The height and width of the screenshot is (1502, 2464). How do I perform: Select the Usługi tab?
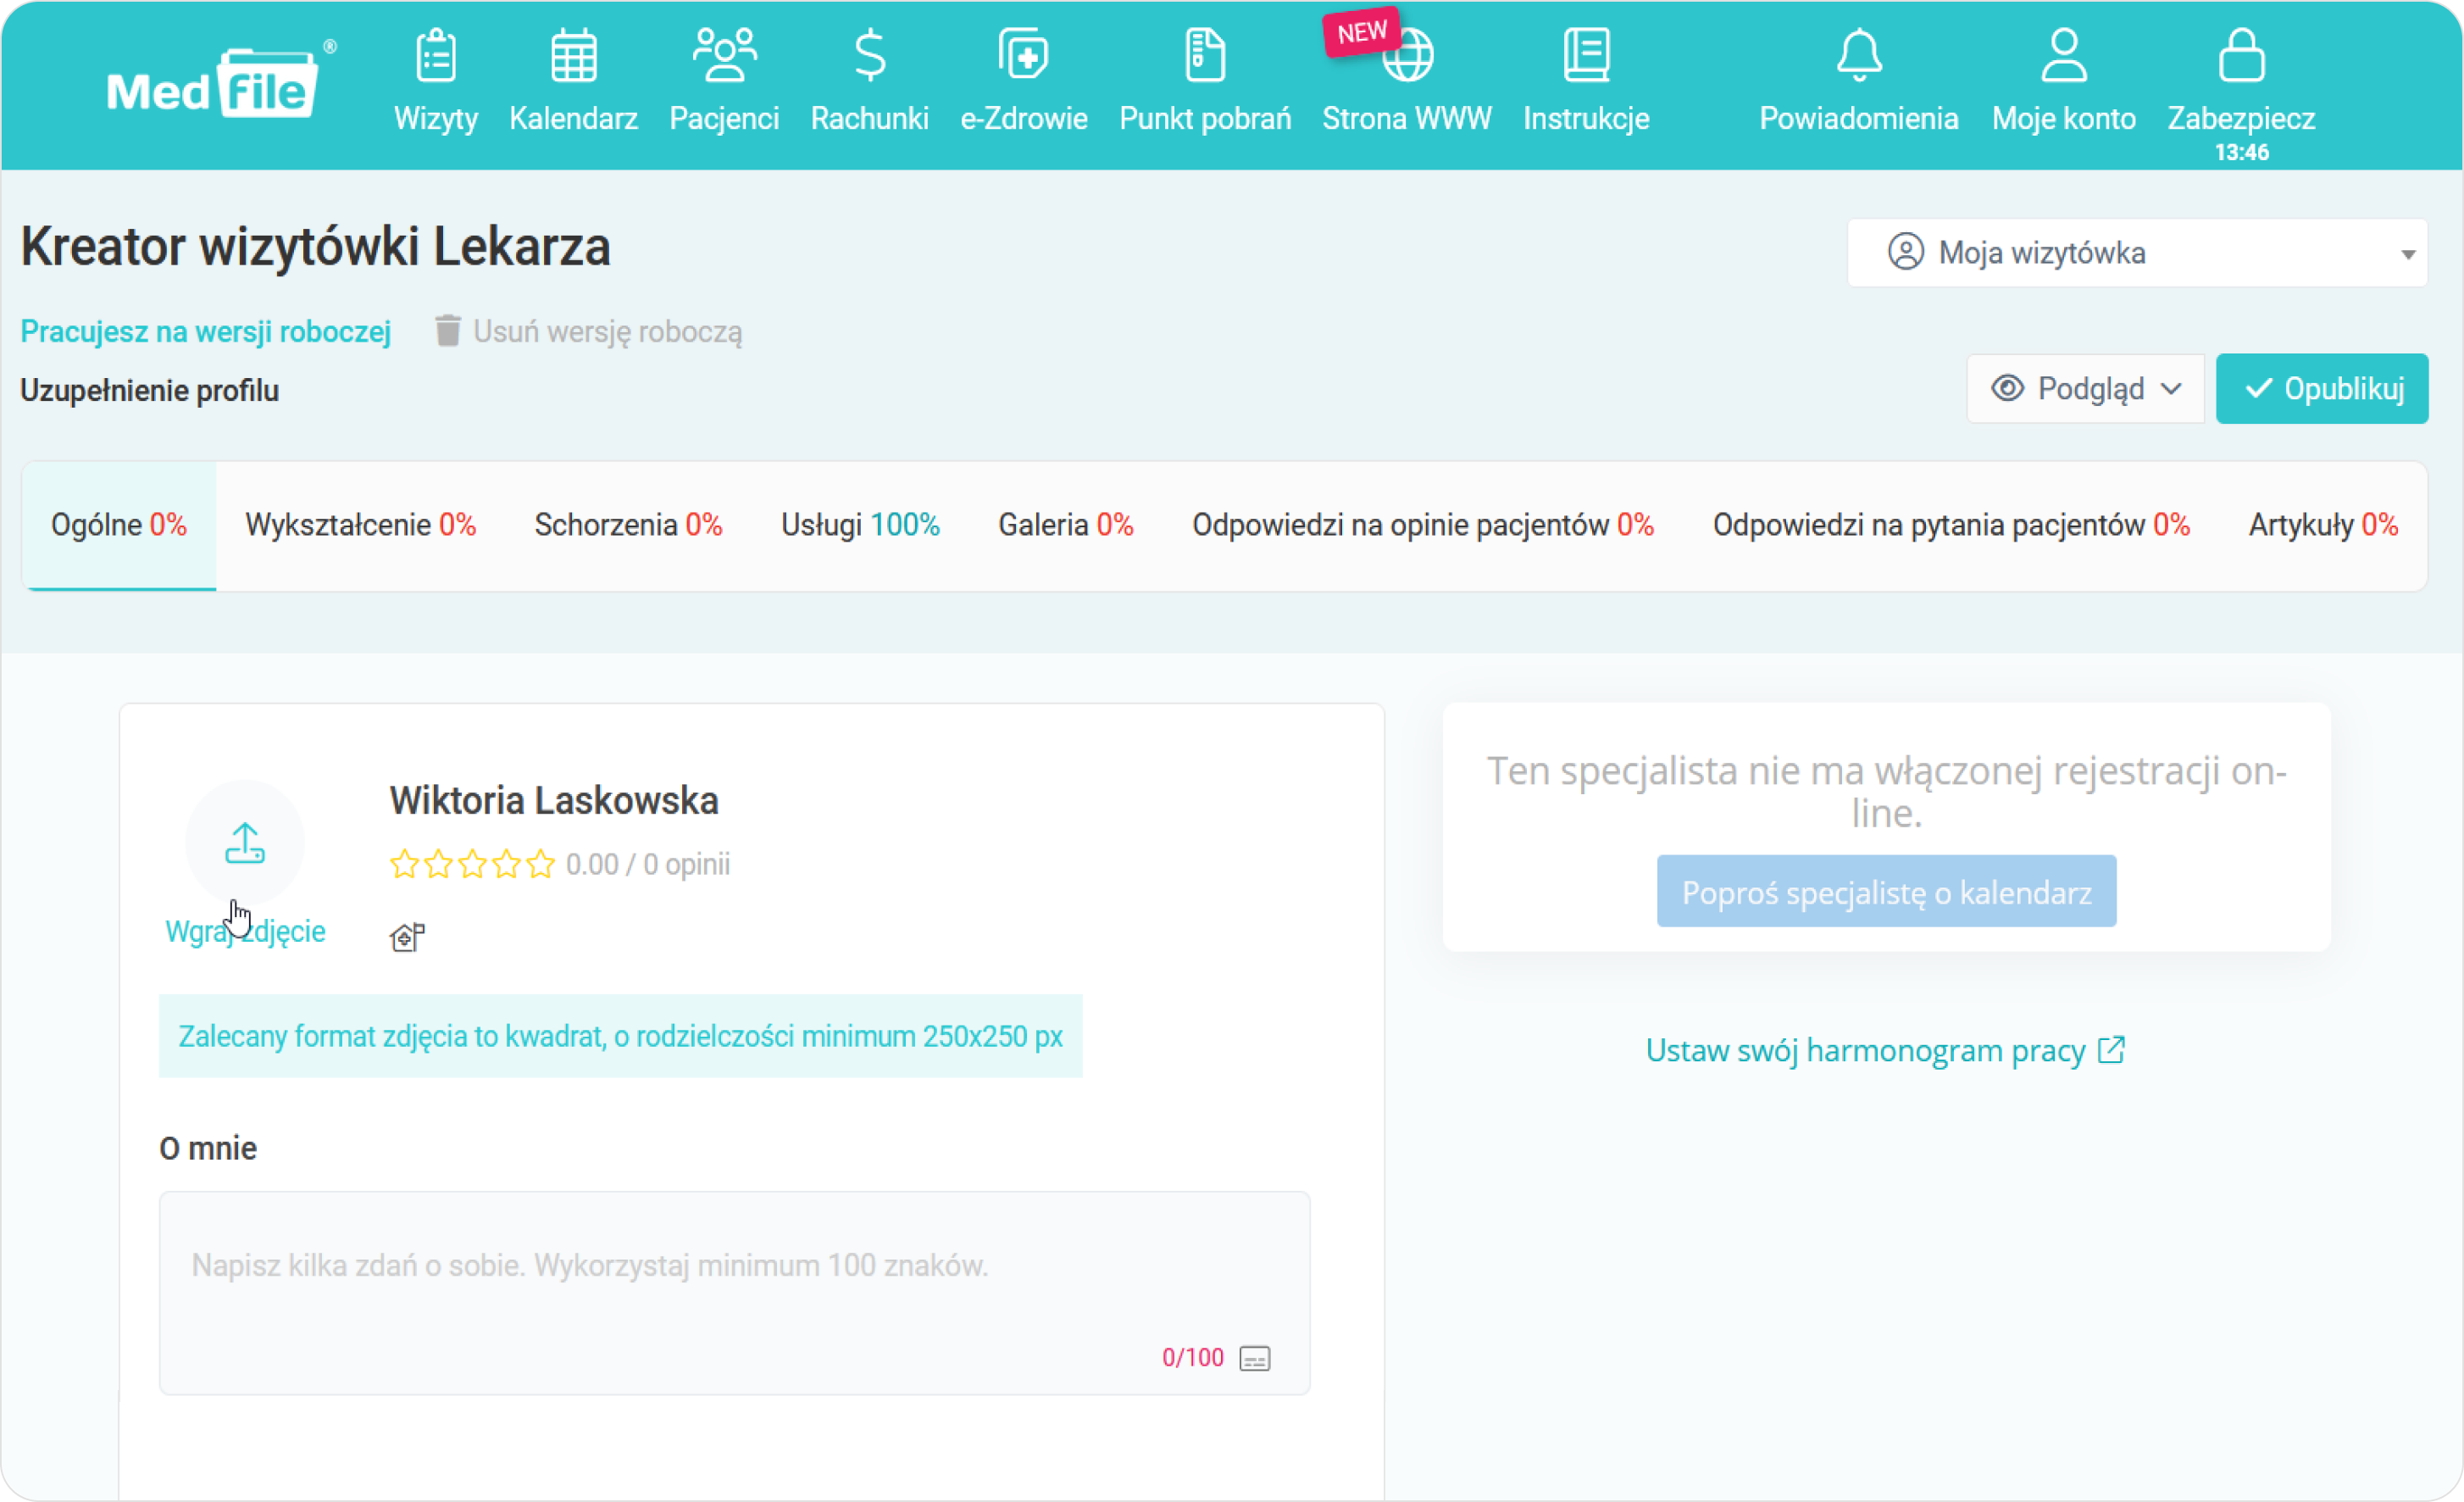point(860,526)
